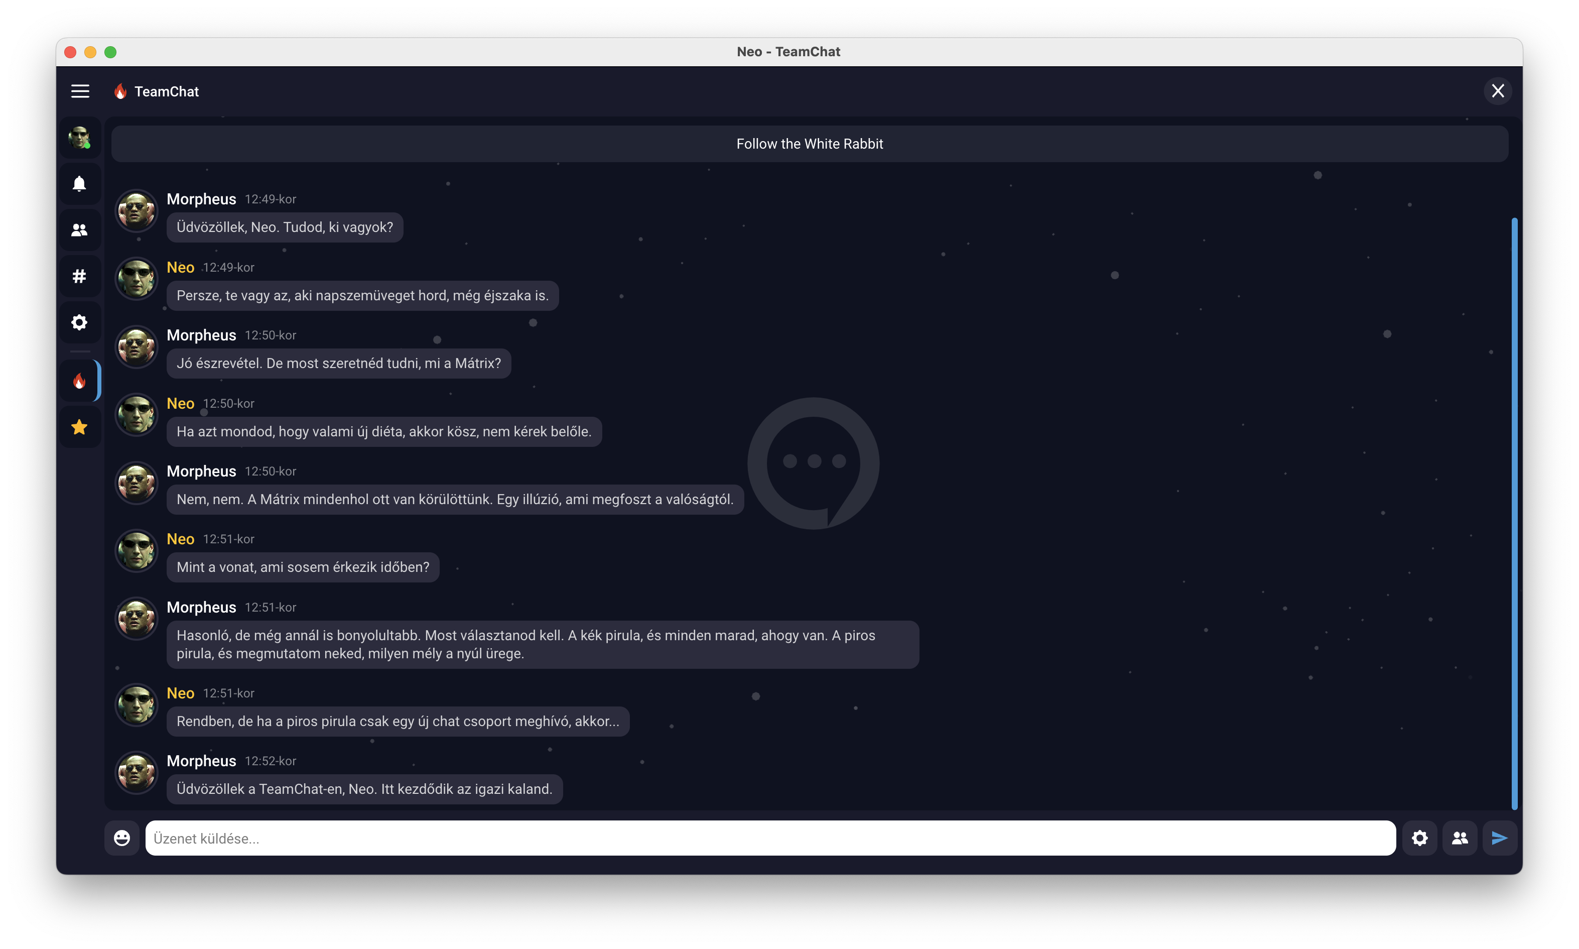This screenshot has height=949, width=1579.
Task: Select the last message Üdvözöllek a TeamChat-en
Action: pos(364,789)
